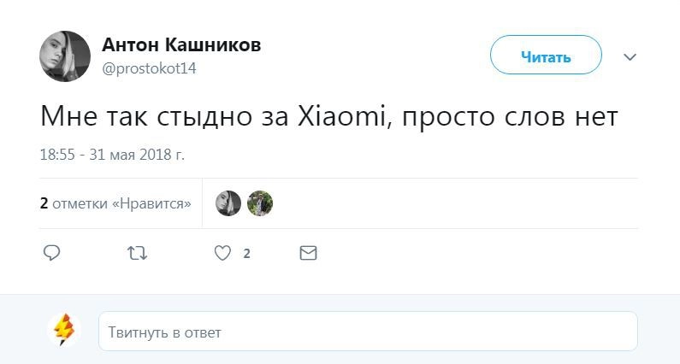Retweet this tweet using the arrows icon
Image resolution: width=680 pixels, height=364 pixels.
point(137,253)
